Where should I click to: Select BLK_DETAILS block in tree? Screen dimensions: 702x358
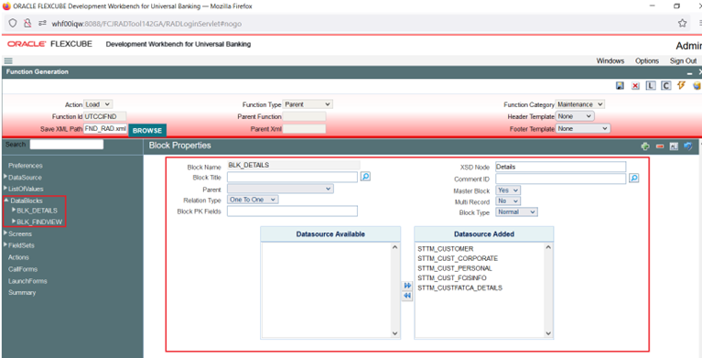point(37,211)
